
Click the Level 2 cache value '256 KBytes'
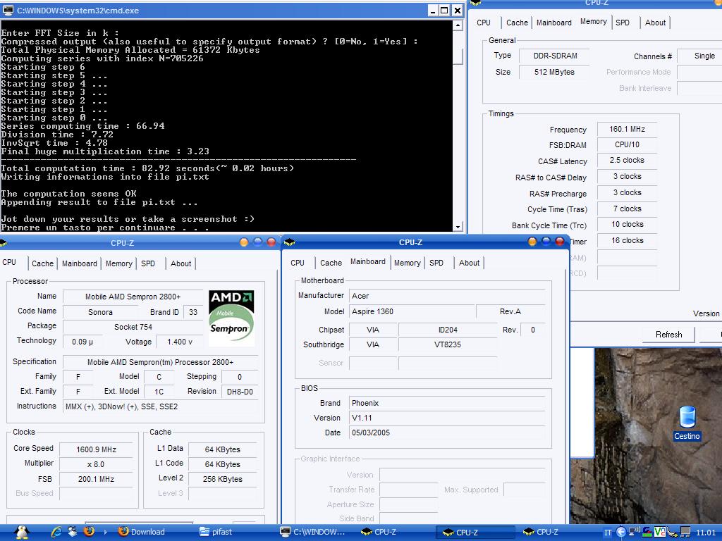(223, 479)
